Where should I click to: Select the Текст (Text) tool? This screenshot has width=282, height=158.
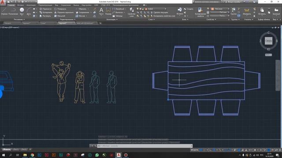pos(101,11)
